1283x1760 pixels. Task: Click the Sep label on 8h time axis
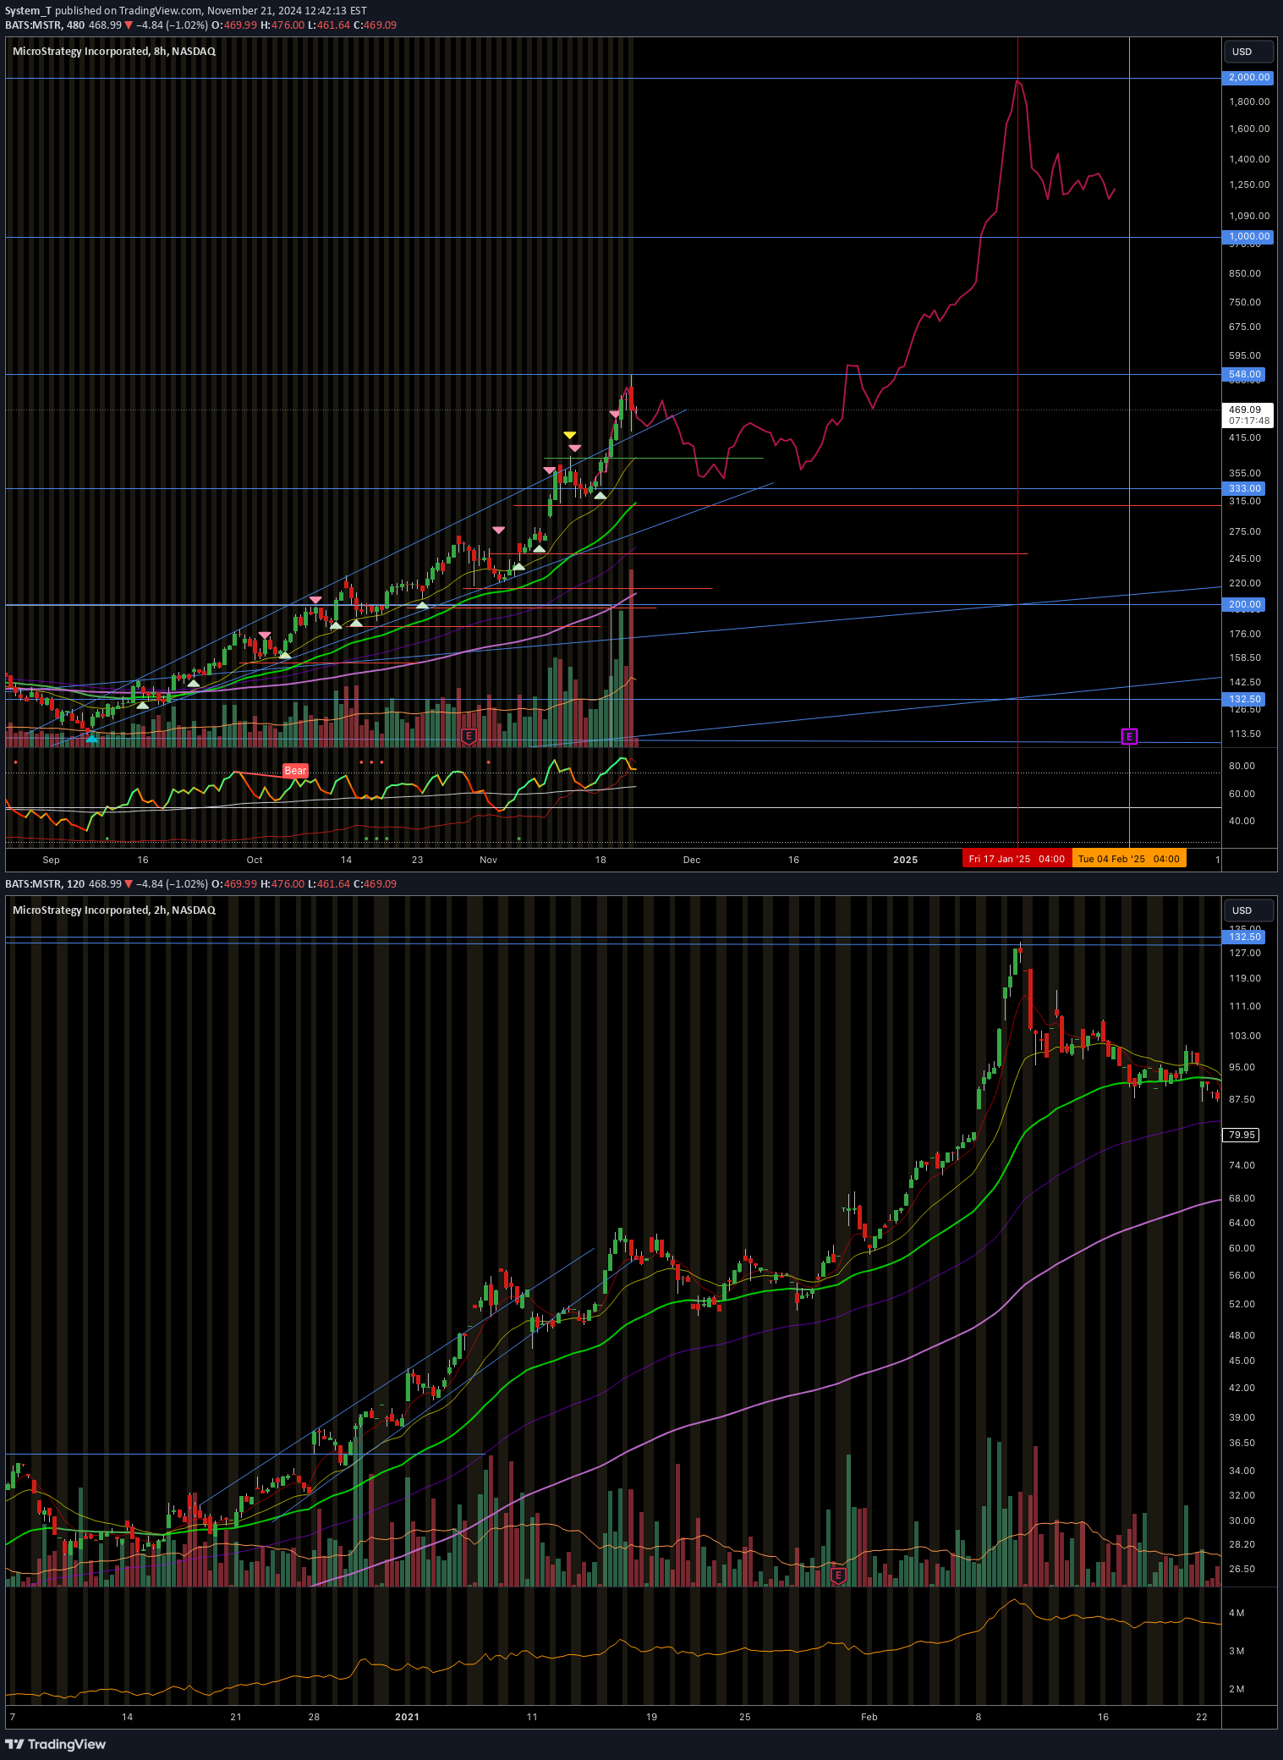click(52, 860)
